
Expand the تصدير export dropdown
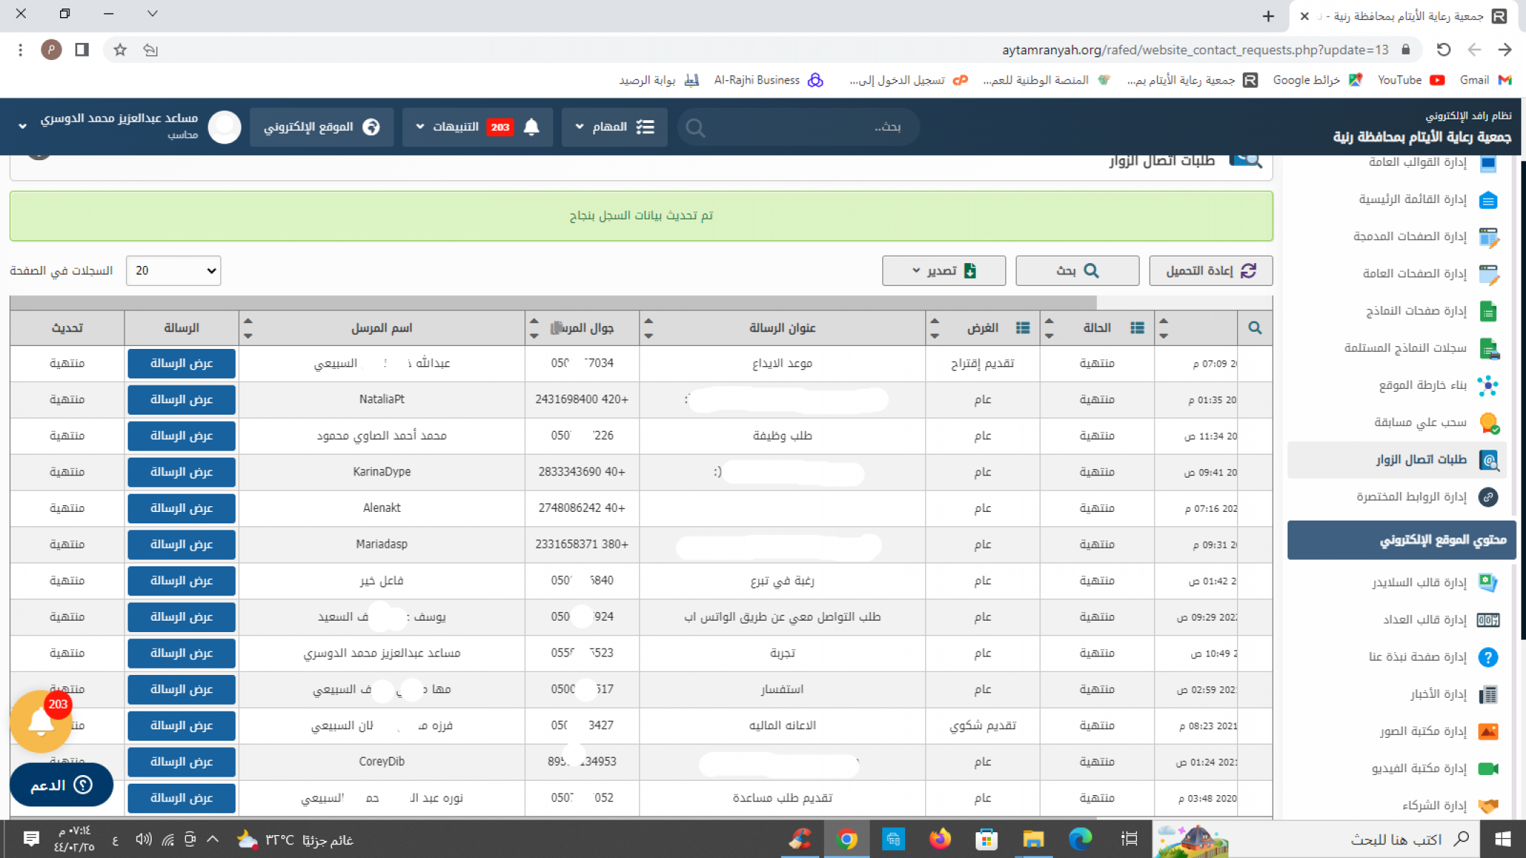943,271
